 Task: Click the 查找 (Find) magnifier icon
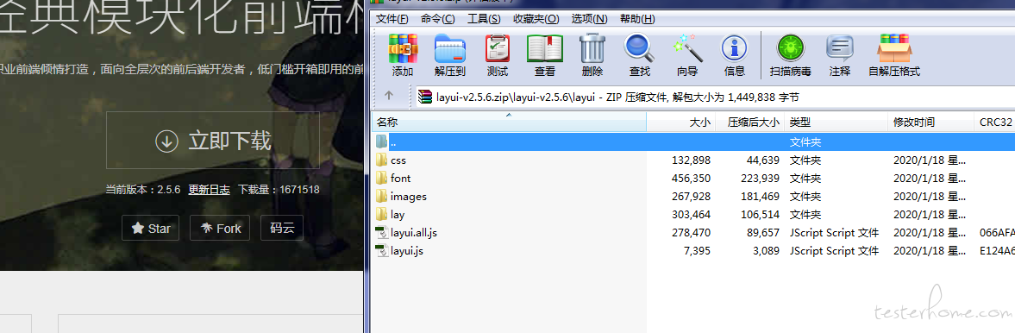point(639,48)
